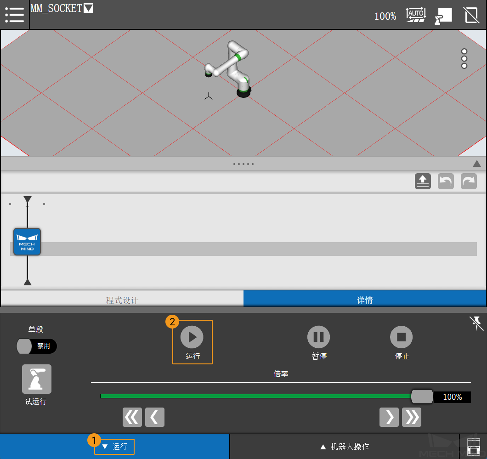Screen dimensions: 487x459
Task: Switch to the 详情 tab
Action: coord(365,299)
